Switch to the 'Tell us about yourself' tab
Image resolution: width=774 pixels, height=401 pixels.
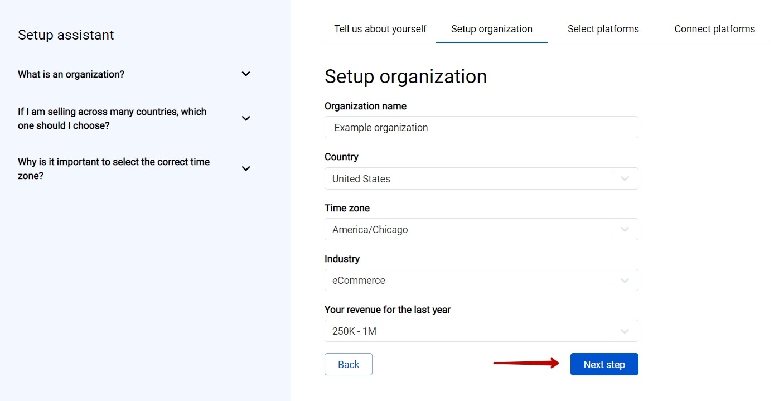tap(380, 28)
